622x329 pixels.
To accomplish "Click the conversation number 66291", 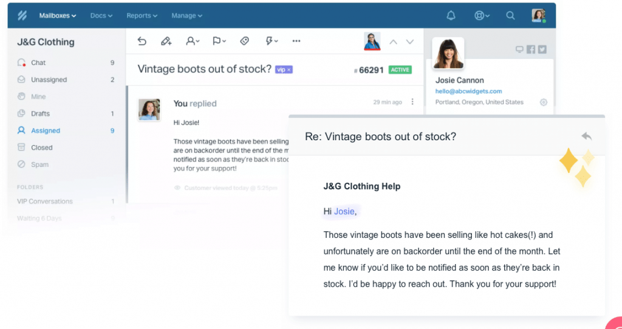I will pyautogui.click(x=369, y=70).
